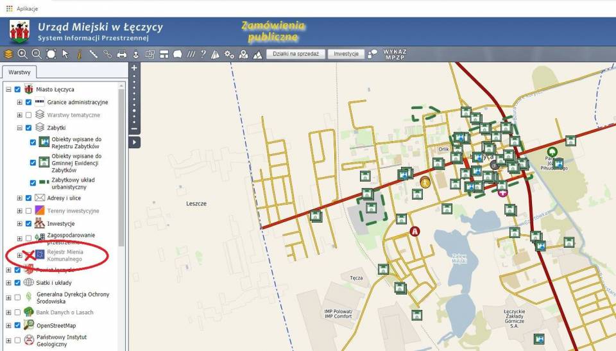This screenshot has width=616, height=351.
Task: Expand the Siatki i układy group
Action: coord(8,282)
